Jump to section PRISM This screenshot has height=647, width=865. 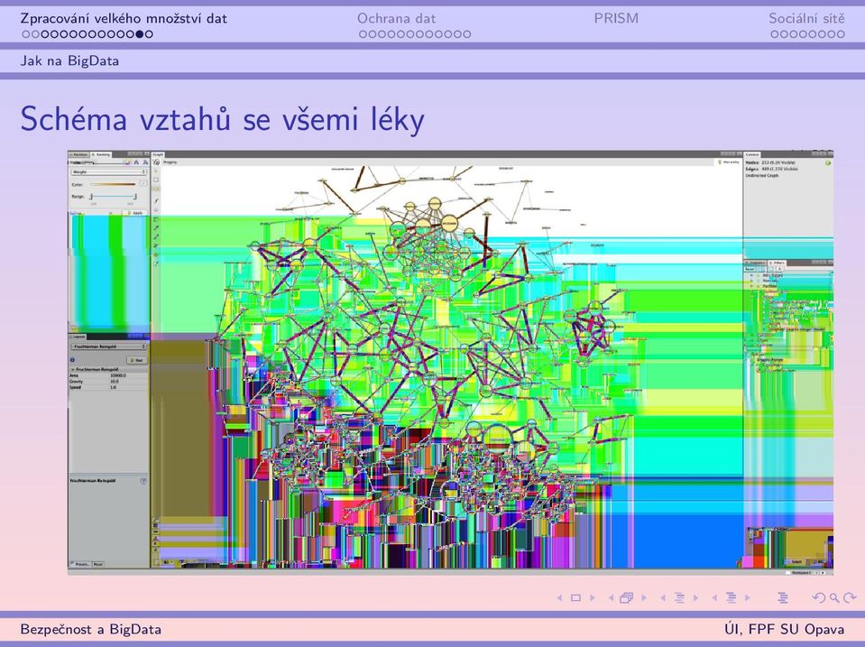point(616,18)
